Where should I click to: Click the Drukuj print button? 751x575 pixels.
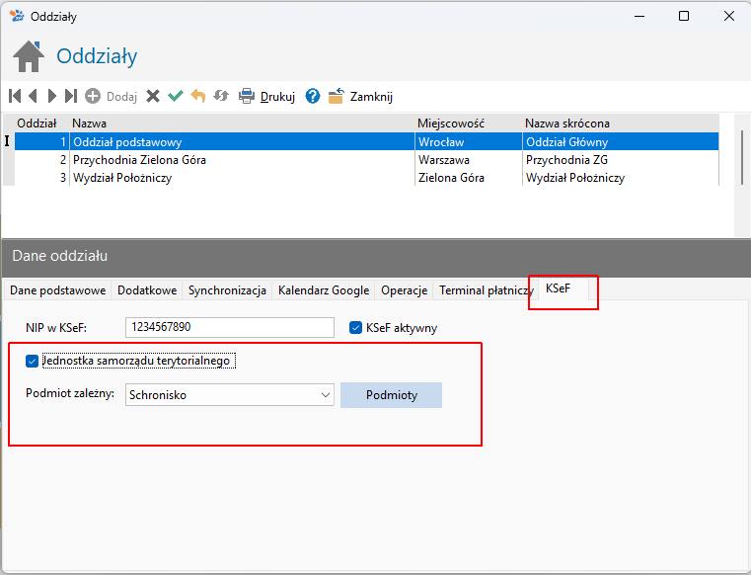coord(267,96)
